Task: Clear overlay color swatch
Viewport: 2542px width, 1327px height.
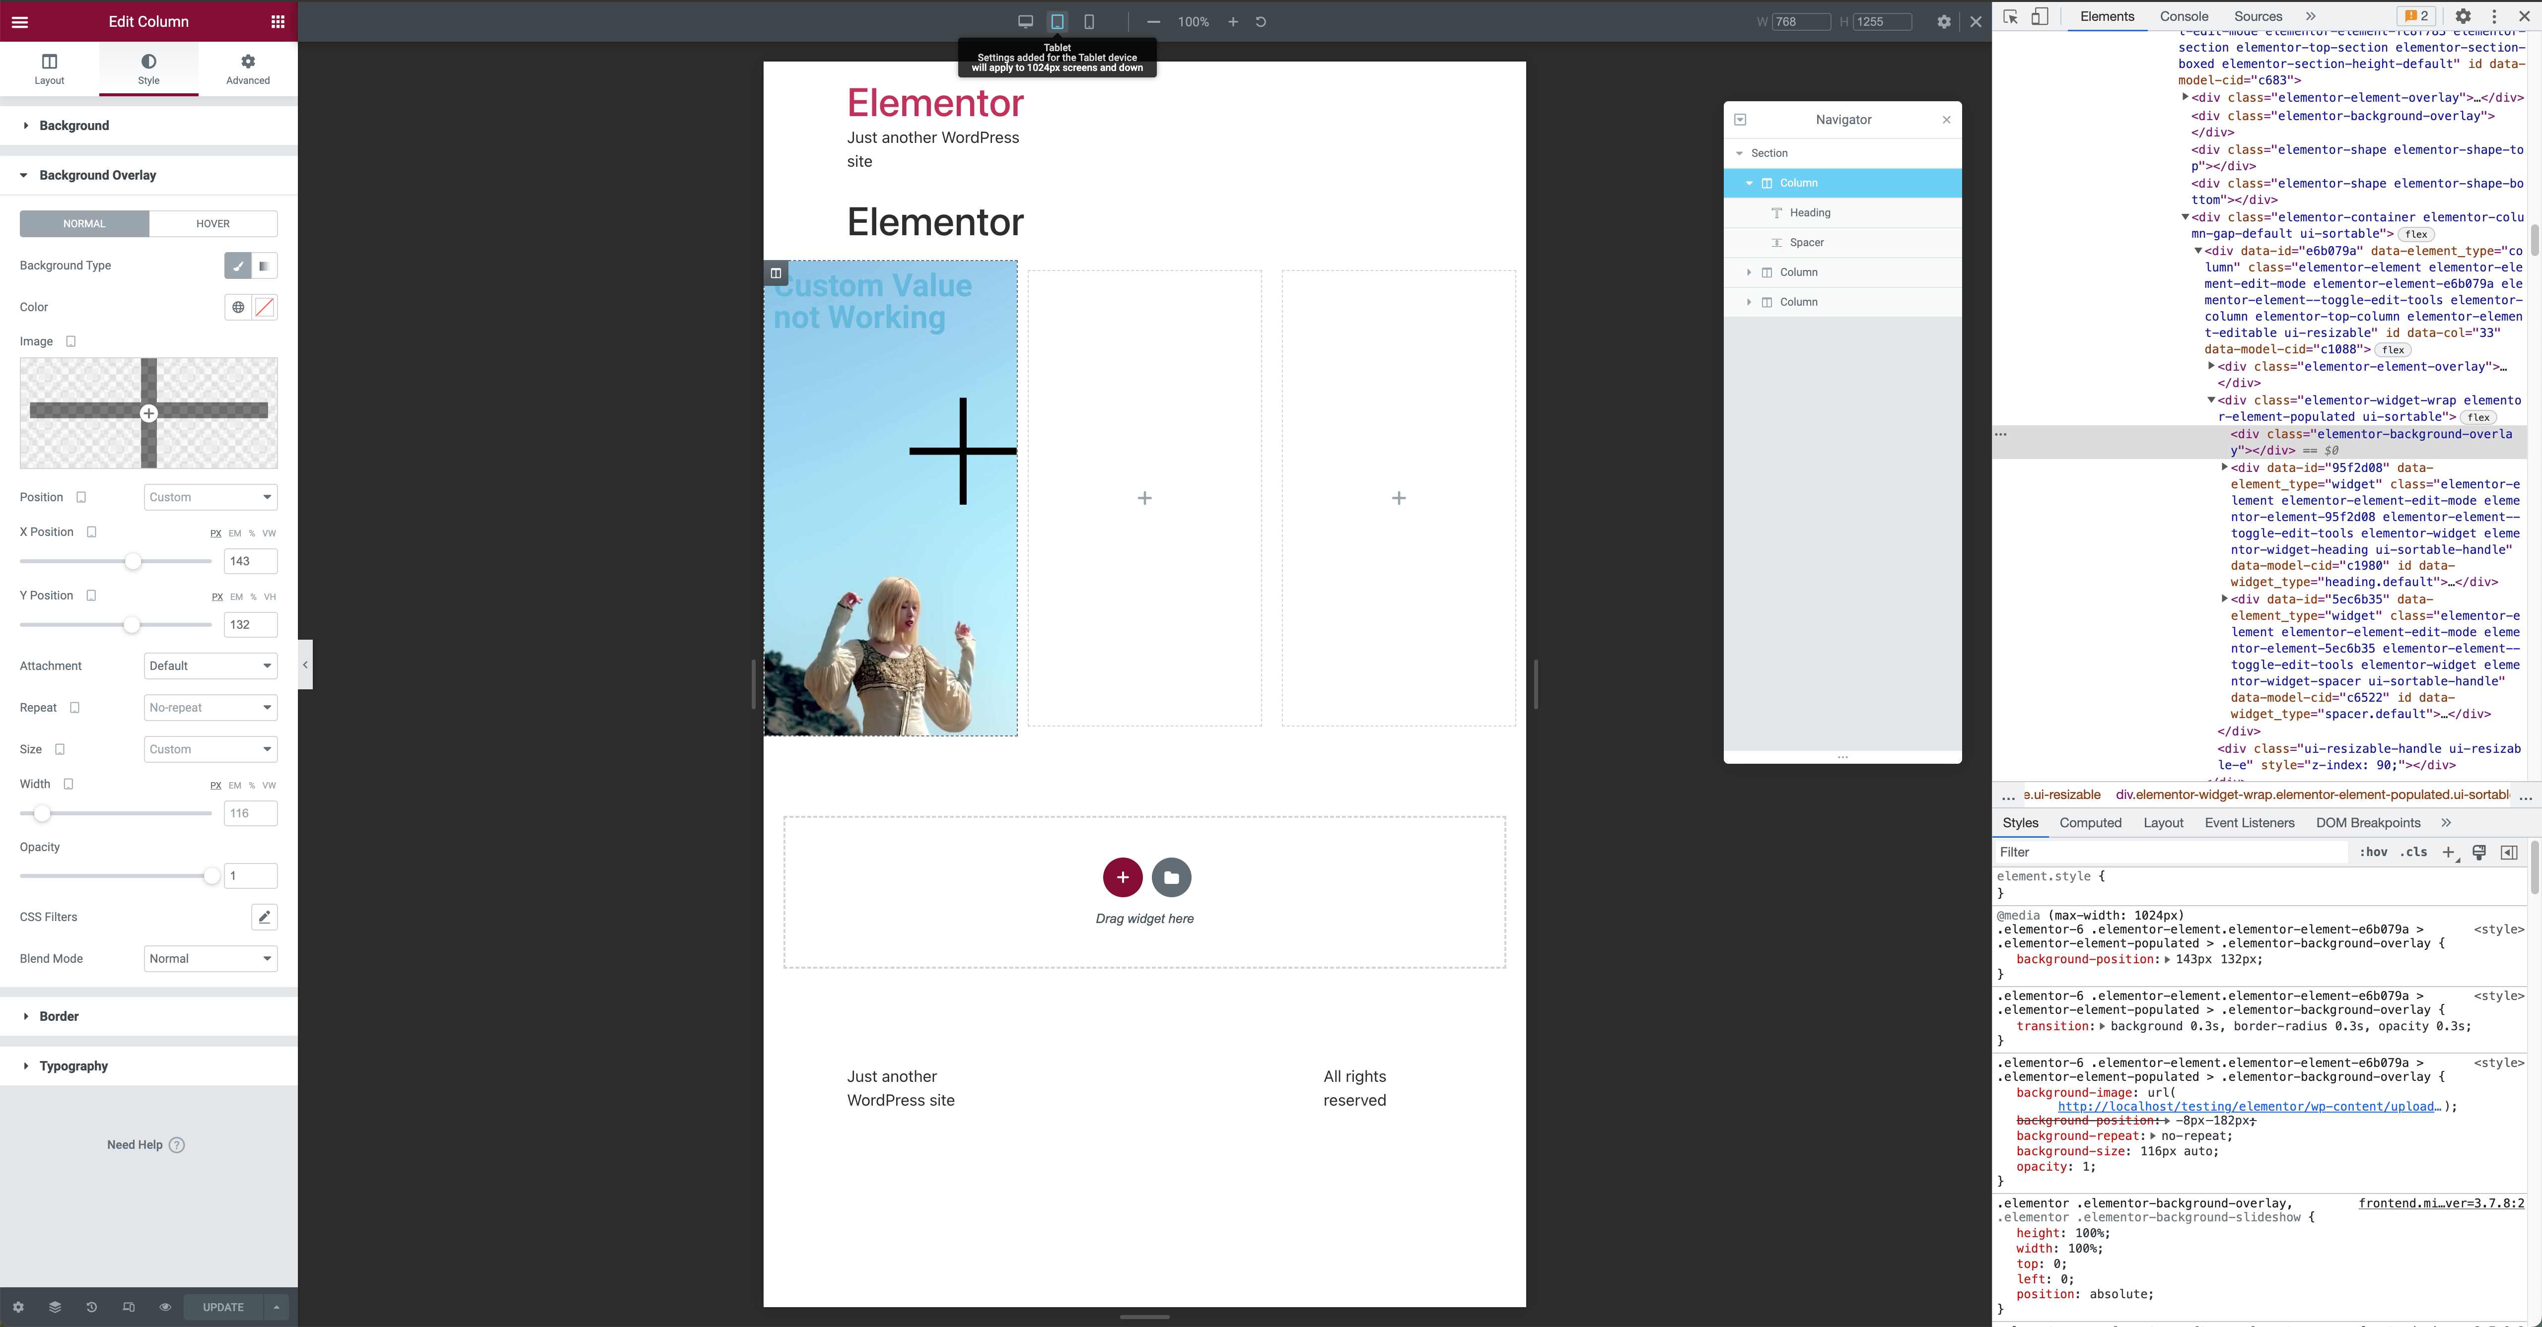Action: click(x=265, y=307)
